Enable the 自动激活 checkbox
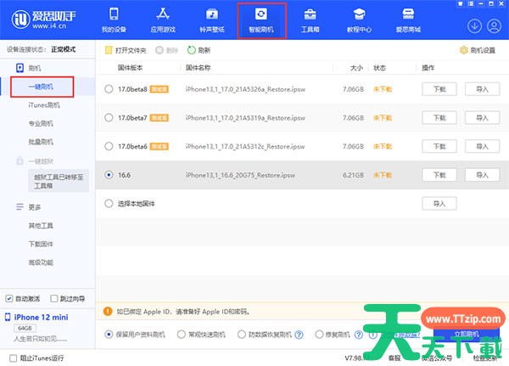The width and height of the screenshot is (509, 366). [9, 299]
